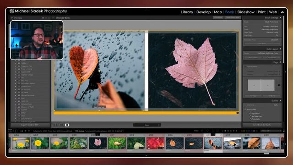The height and width of the screenshot is (165, 293).
Task: Switch to Single Page view in toolbar
Action: (x=67, y=125)
